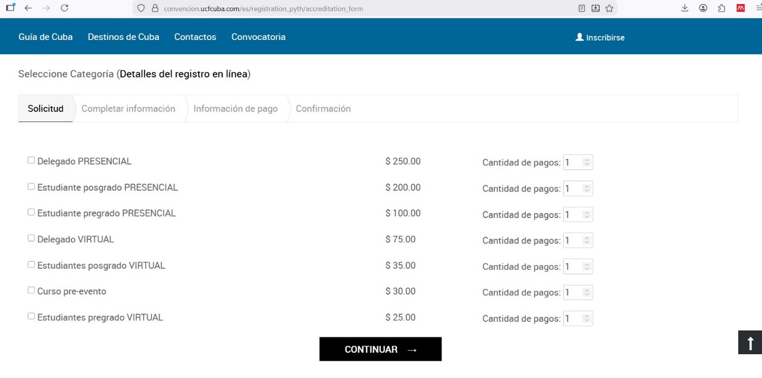Check the Estudiantes pregrado VIRTUAL checkbox
This screenshot has height=378, width=762.
[31, 316]
